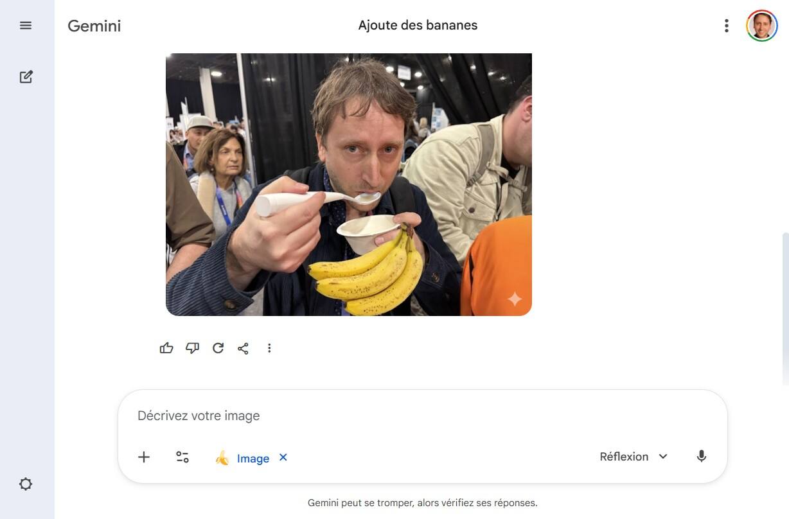This screenshot has height=519, width=789.
Task: Share the generated response
Action: pos(243,348)
